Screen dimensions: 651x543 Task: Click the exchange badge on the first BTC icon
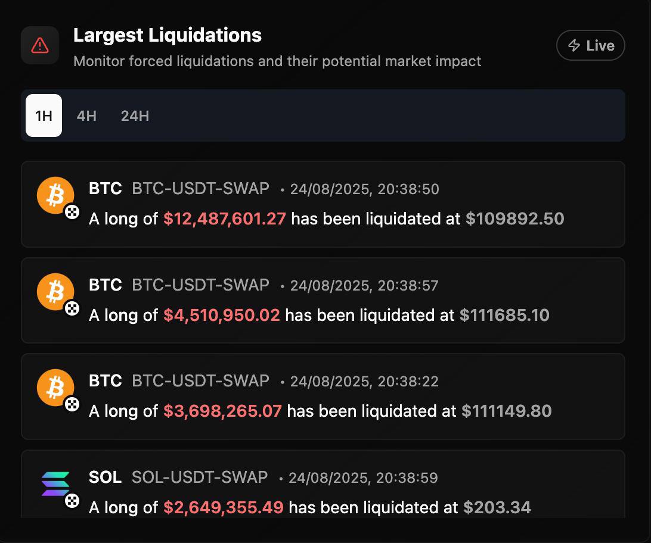pyautogui.click(x=72, y=212)
